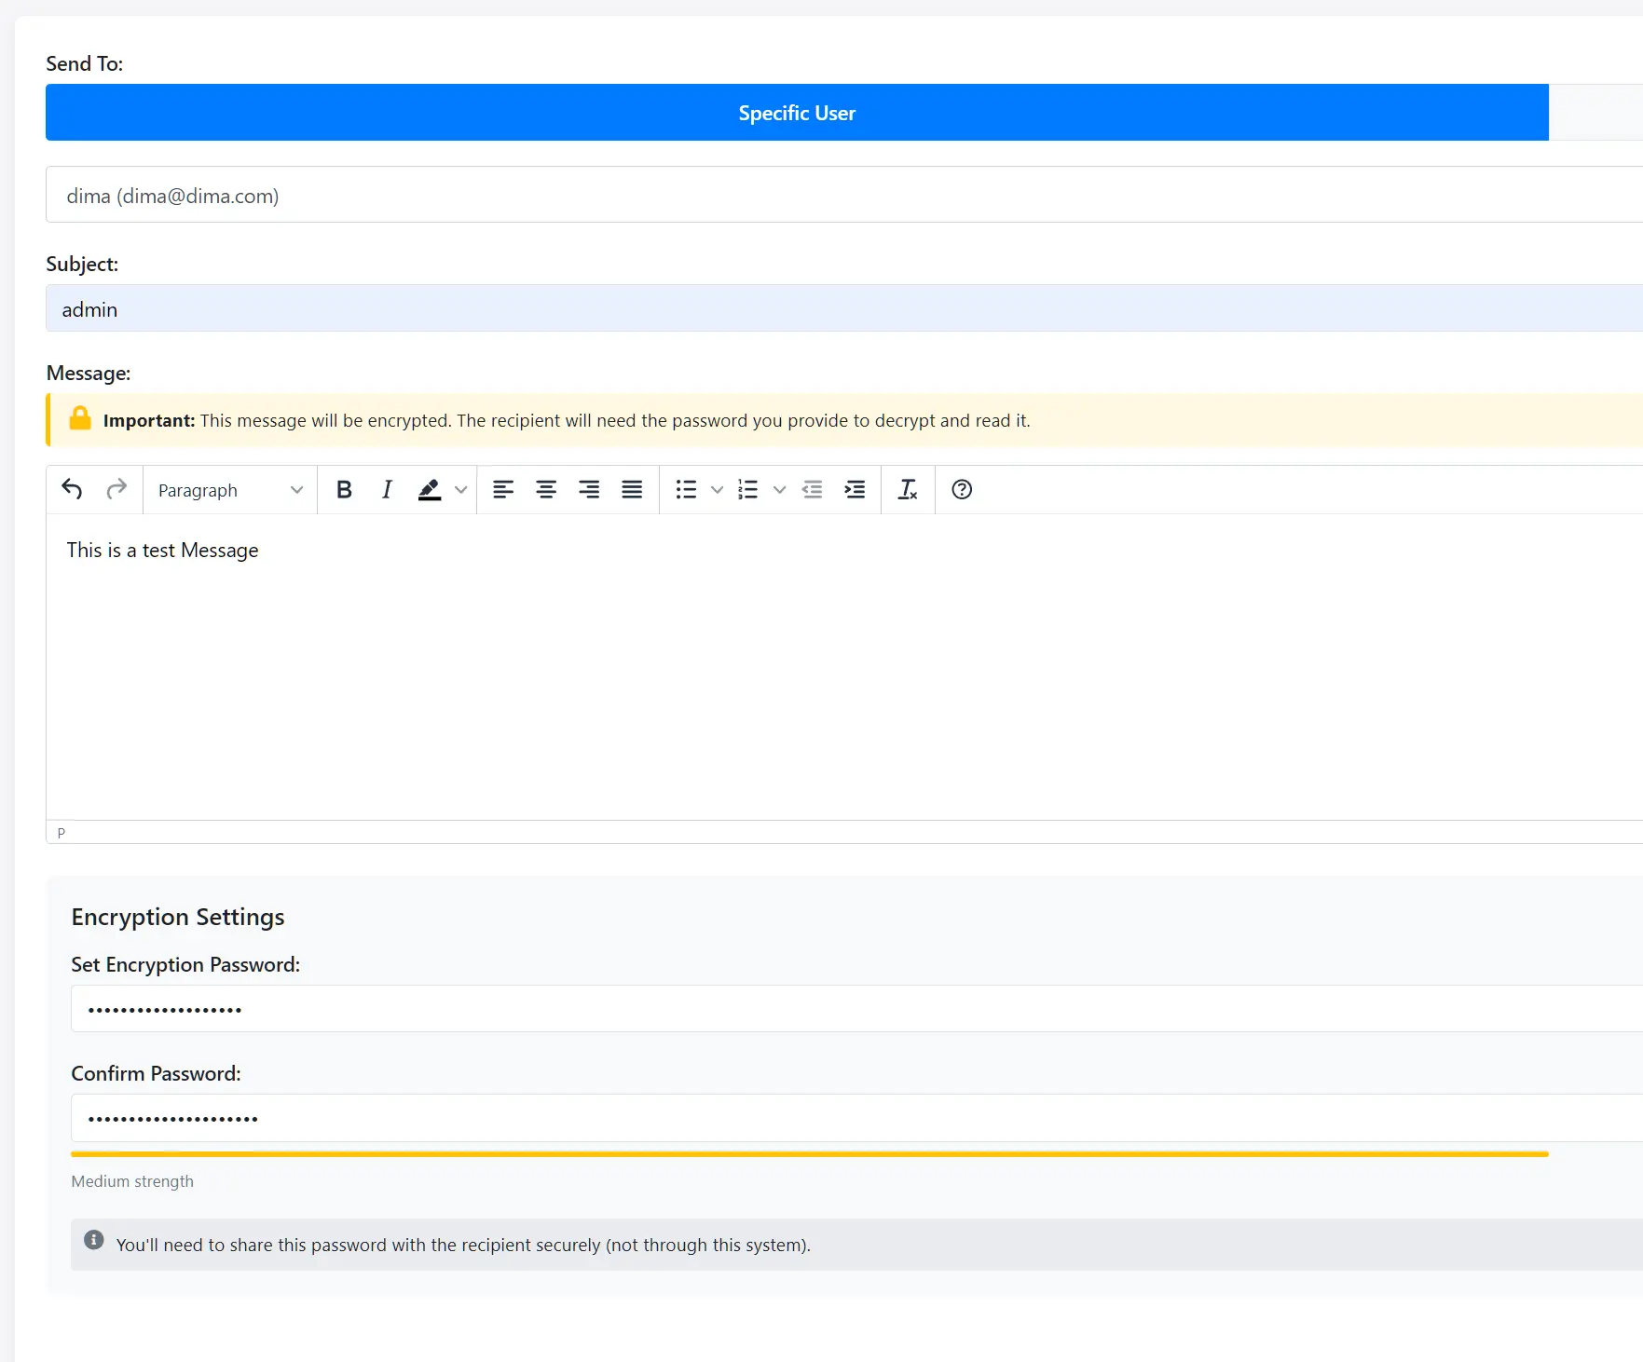The image size is (1643, 1362).
Task: Align text to the right
Action: [x=589, y=489]
